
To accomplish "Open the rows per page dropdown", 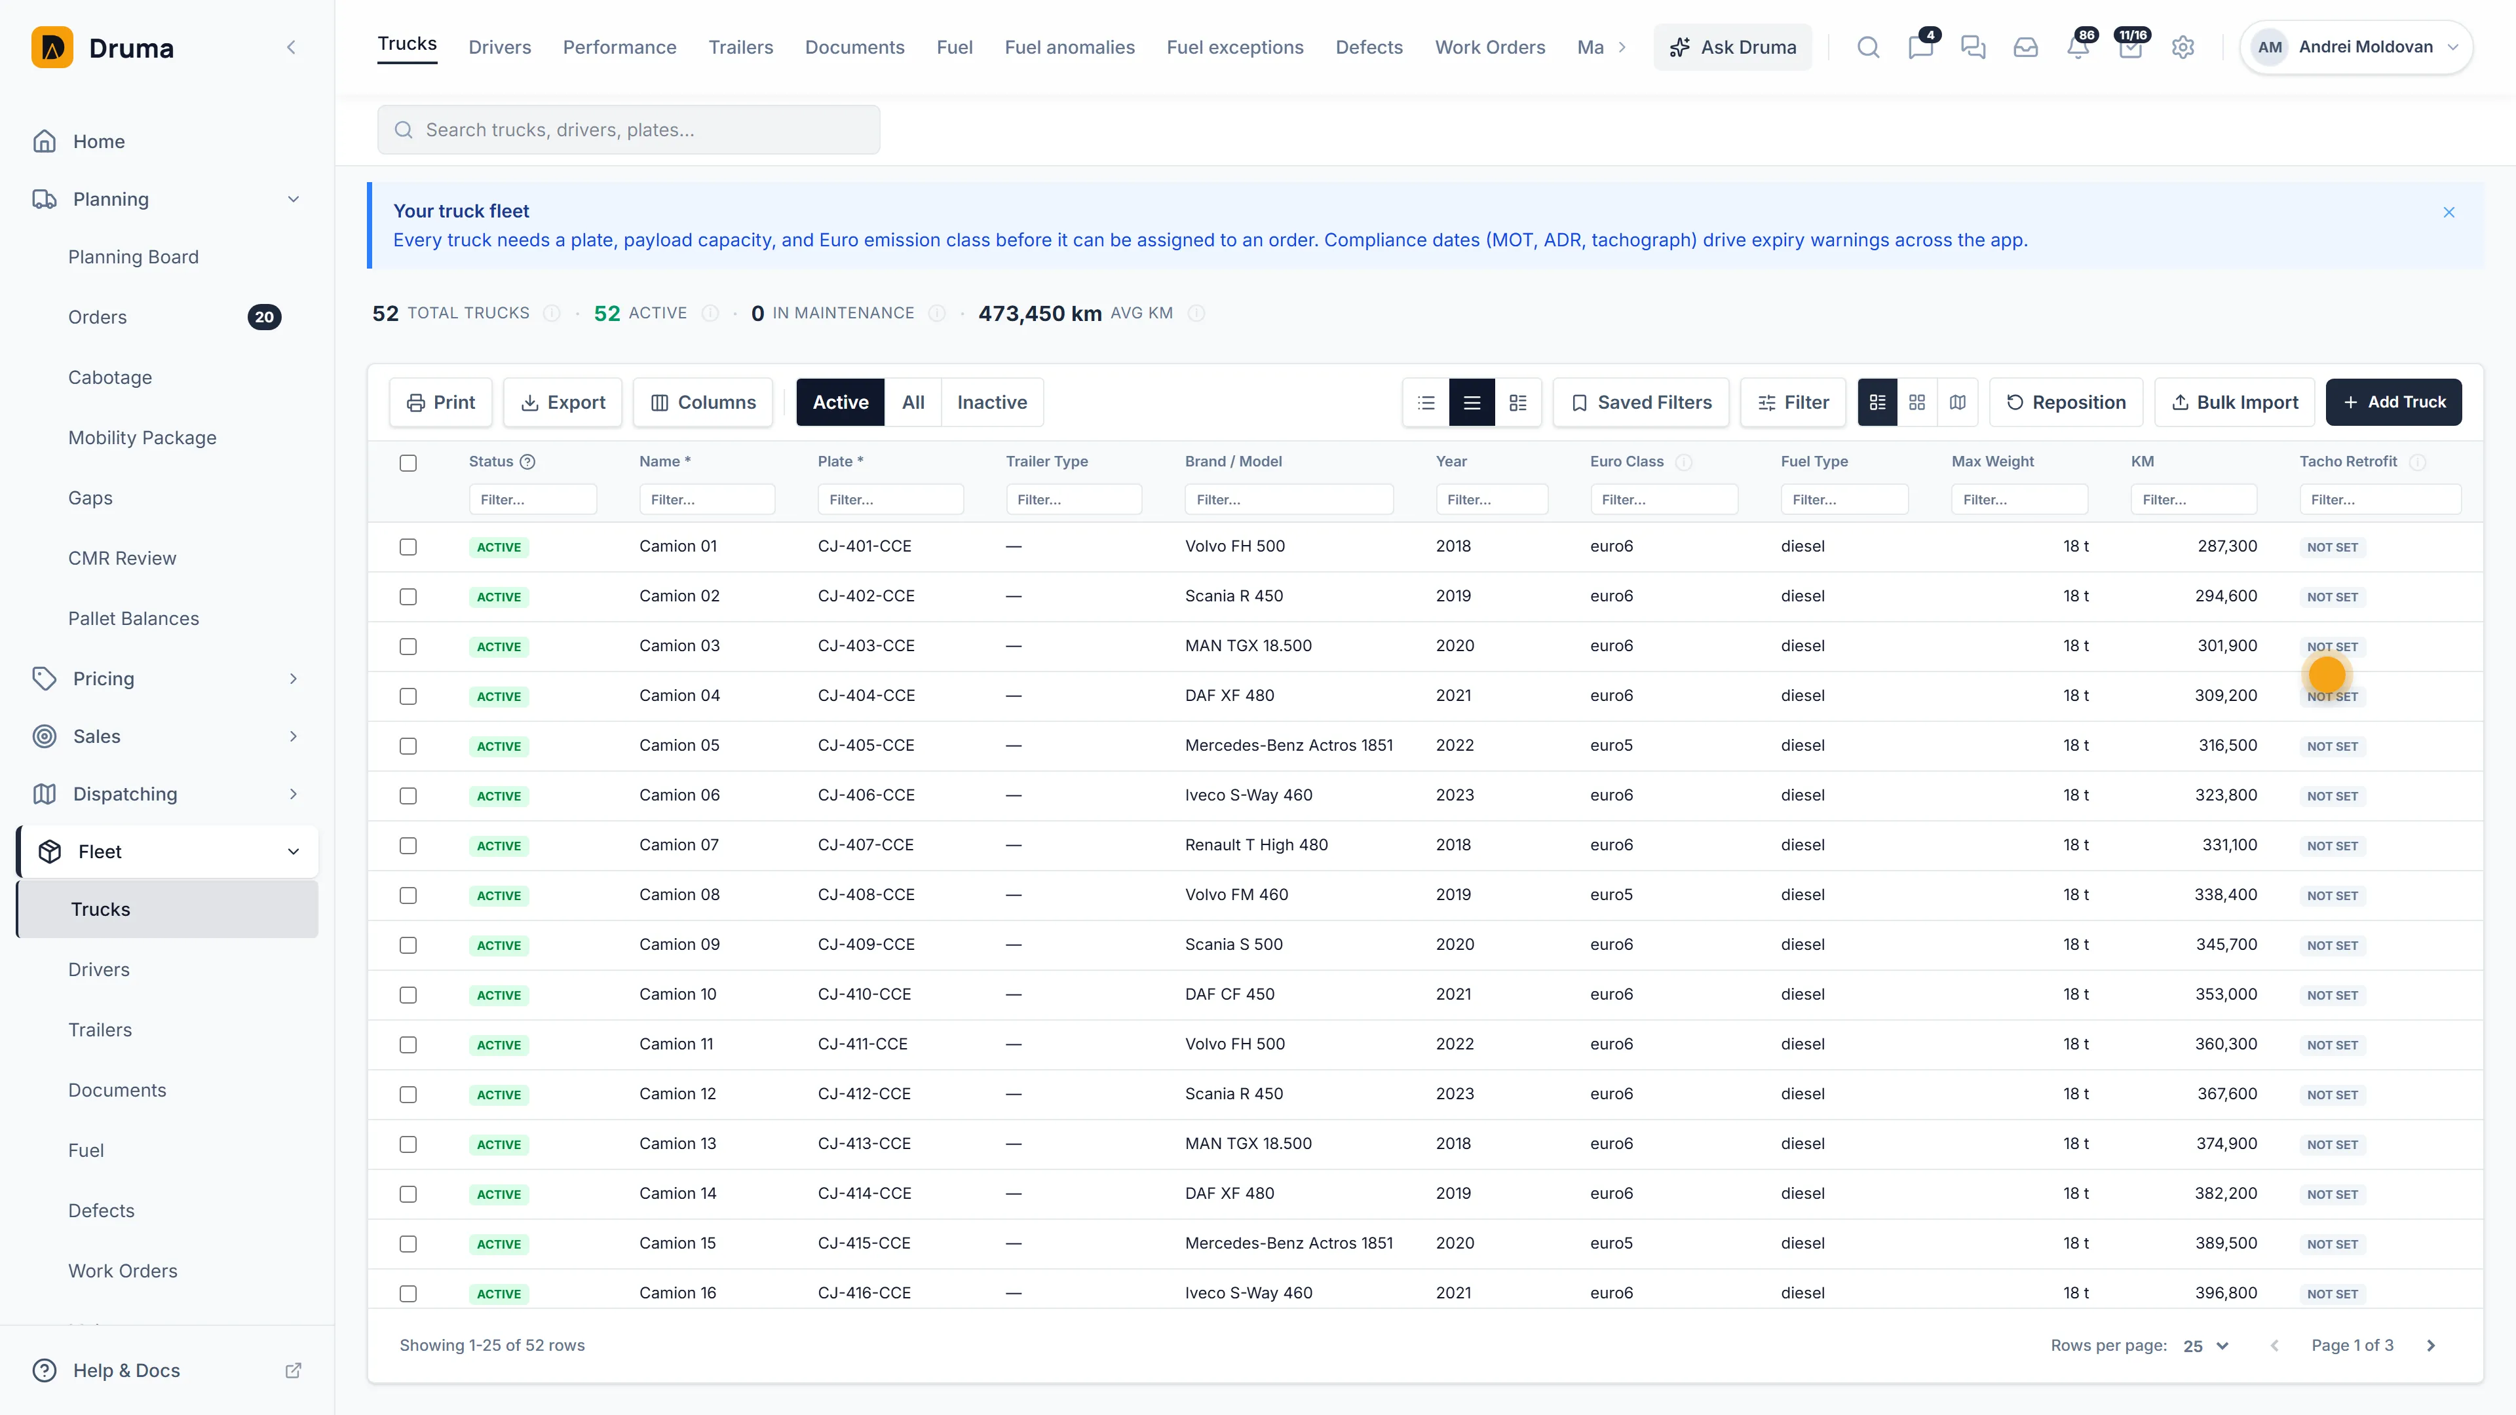I will pos(2205,1346).
